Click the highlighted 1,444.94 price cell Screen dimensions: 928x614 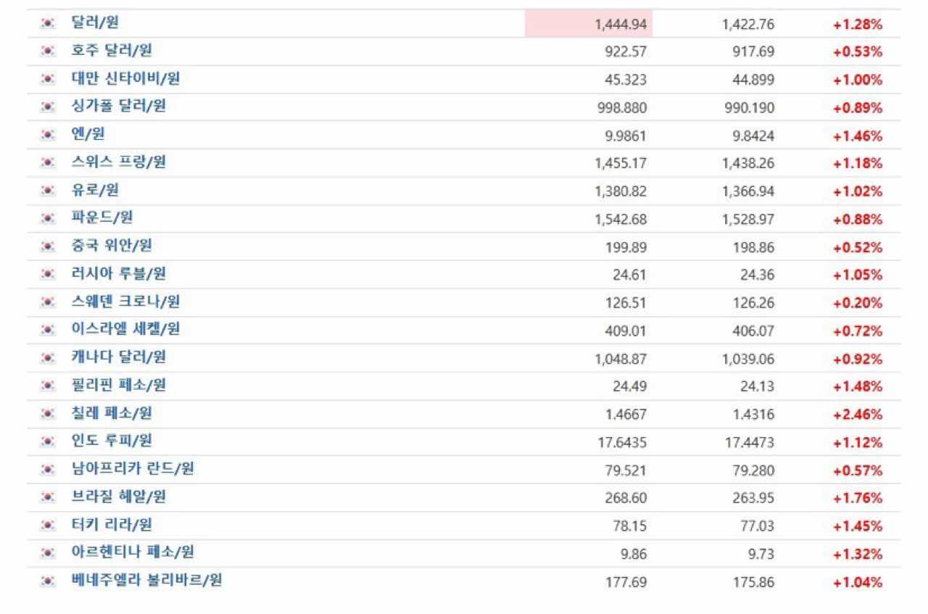(589, 24)
